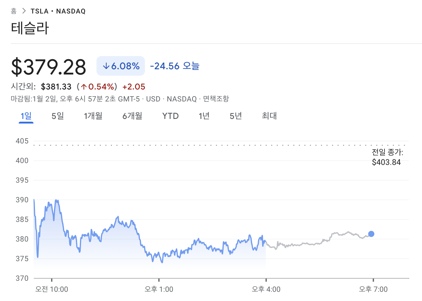422x301 pixels.
Task: Click the blue dot at chart end
Action: coord(371,234)
